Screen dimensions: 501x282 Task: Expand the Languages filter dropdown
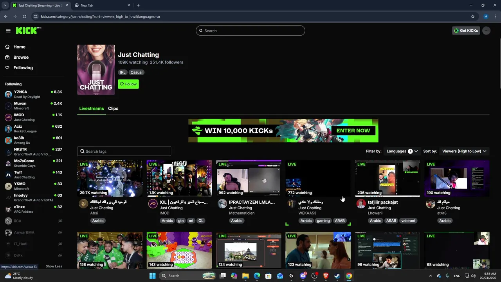point(402,151)
